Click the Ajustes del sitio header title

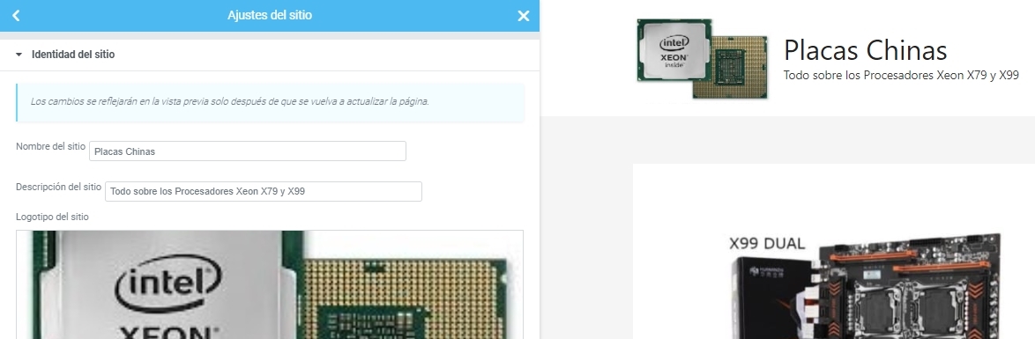click(269, 15)
